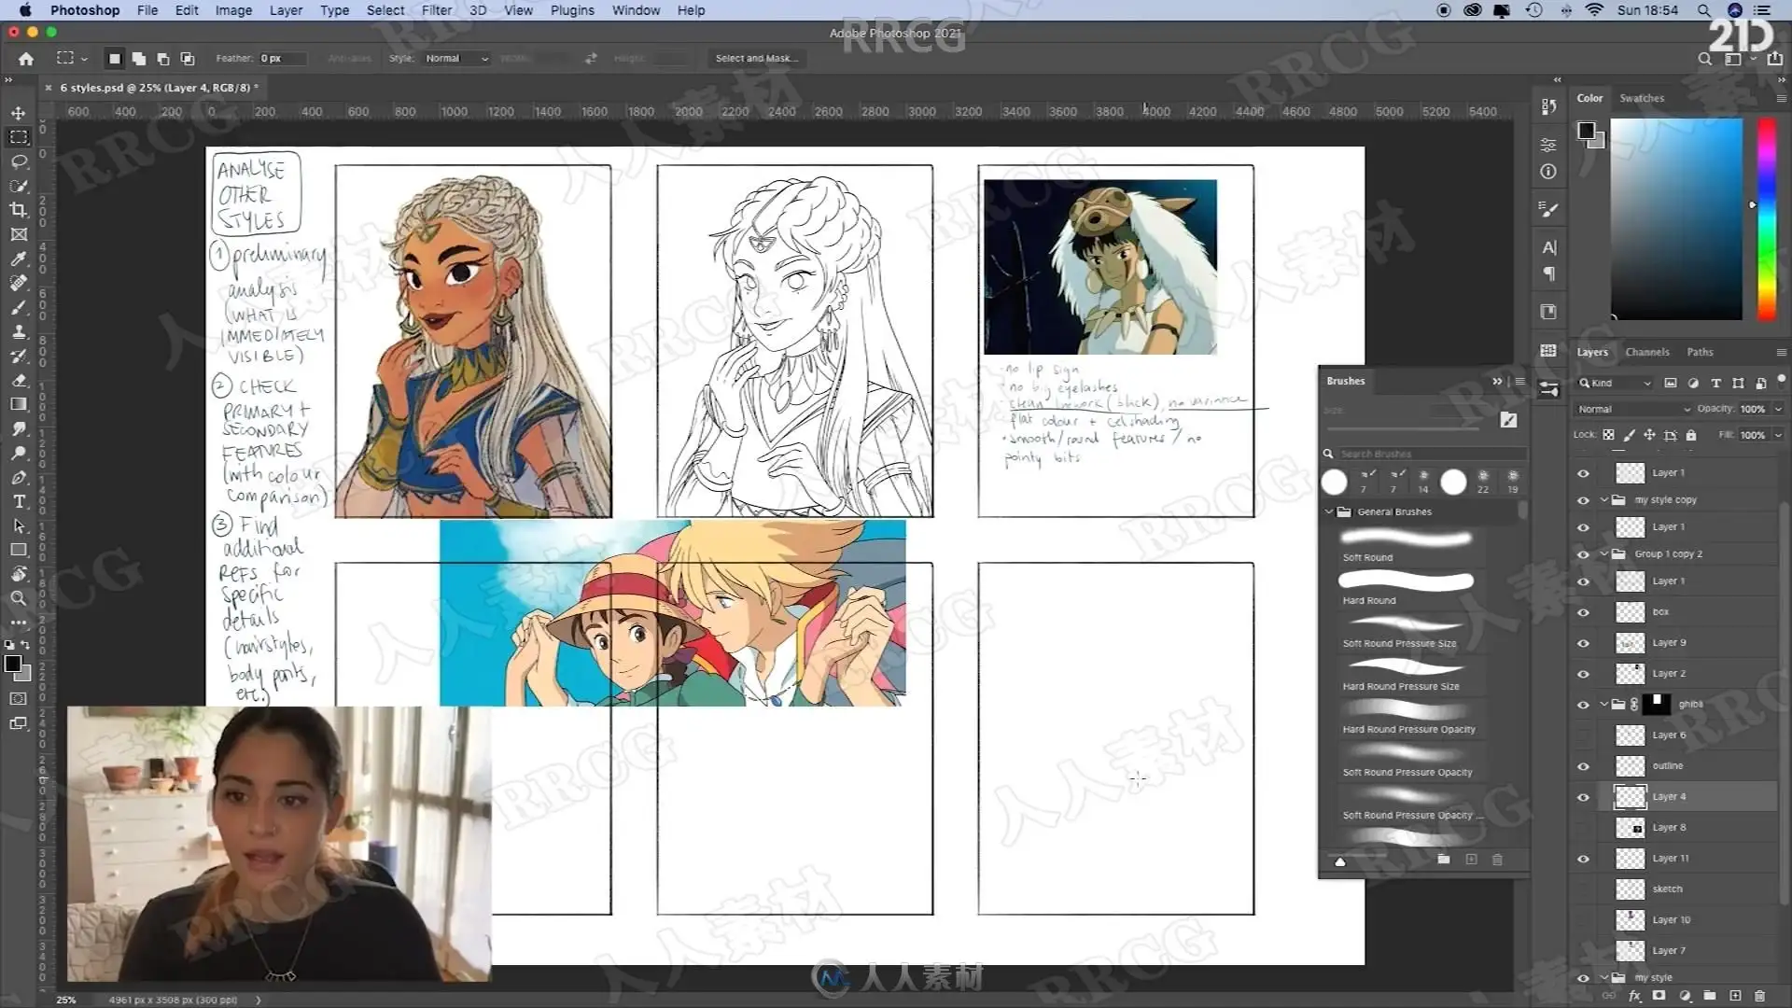The image size is (1792, 1008).
Task: Select the Zoom tool
Action: coord(19,598)
